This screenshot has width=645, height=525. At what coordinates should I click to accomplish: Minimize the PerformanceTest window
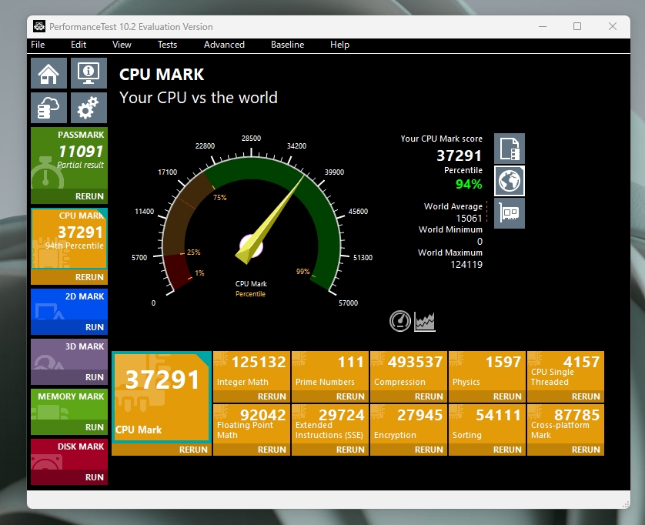point(543,26)
